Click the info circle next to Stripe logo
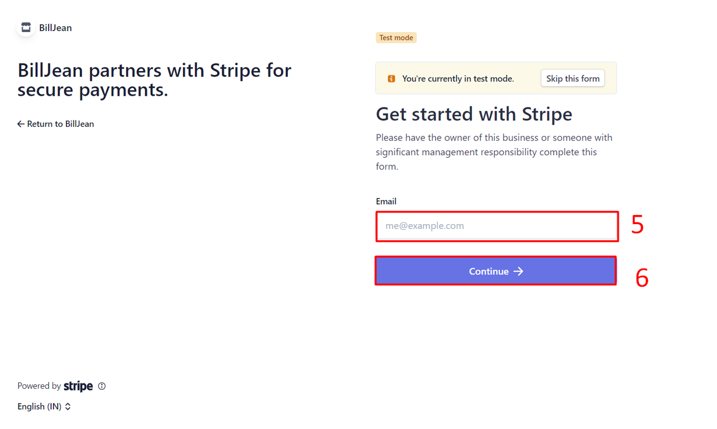 tap(102, 386)
